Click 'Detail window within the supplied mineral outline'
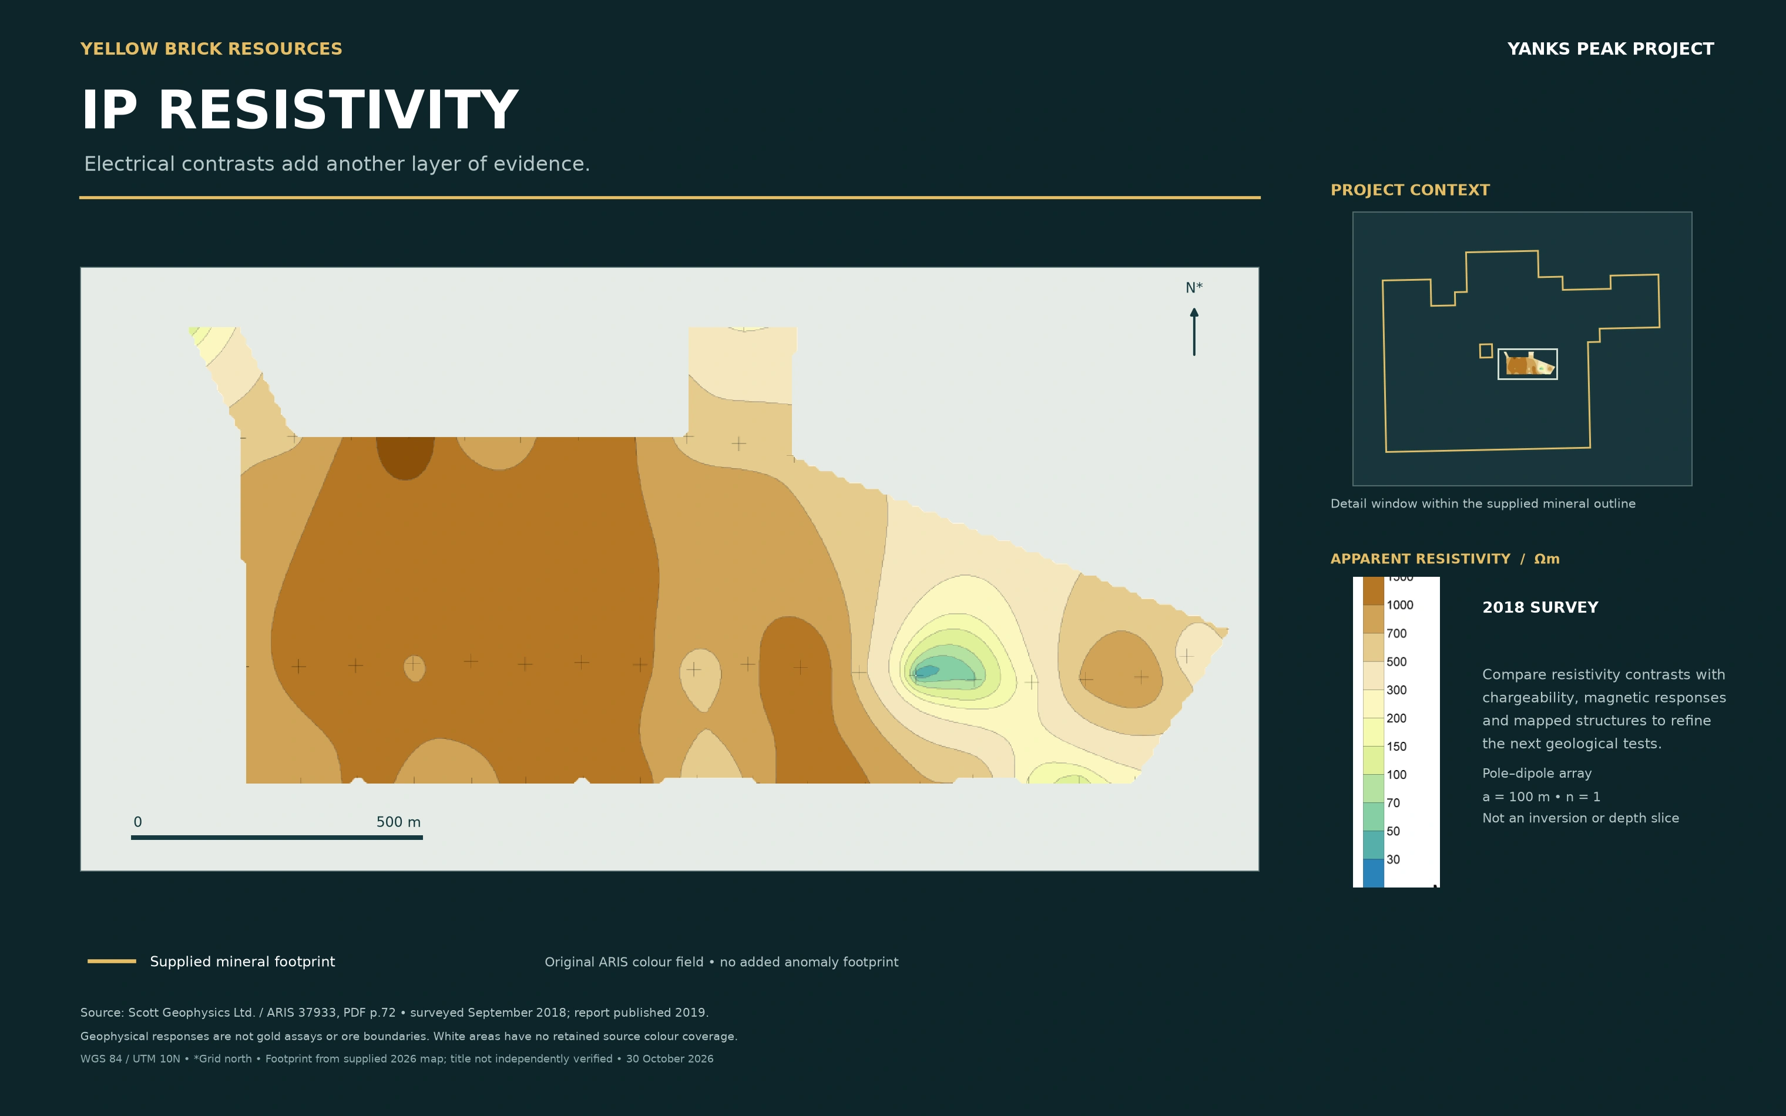 [x=1483, y=503]
